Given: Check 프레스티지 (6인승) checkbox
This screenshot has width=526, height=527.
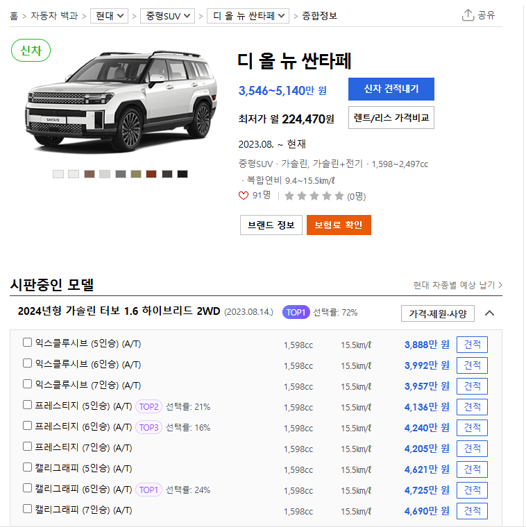Looking at the screenshot, I should pyautogui.click(x=27, y=426).
